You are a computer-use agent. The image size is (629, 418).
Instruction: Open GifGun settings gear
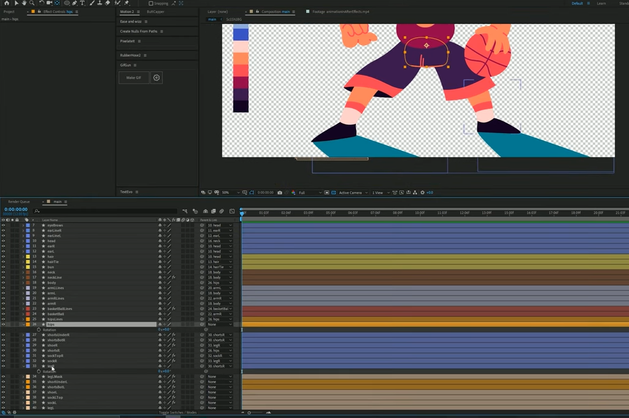[x=156, y=78]
